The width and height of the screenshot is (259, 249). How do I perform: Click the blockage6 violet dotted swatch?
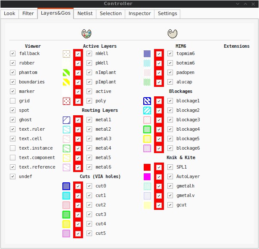click(147, 148)
